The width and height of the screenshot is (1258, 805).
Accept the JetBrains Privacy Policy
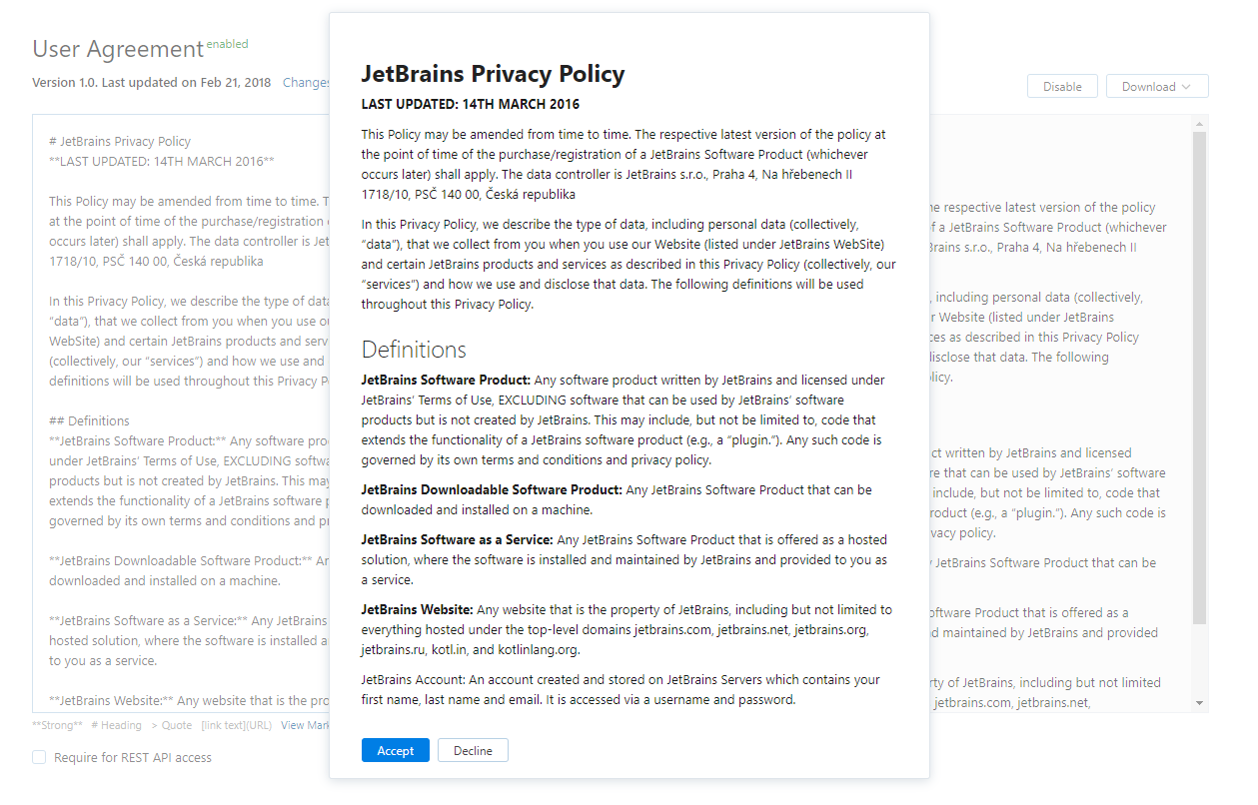coord(395,749)
